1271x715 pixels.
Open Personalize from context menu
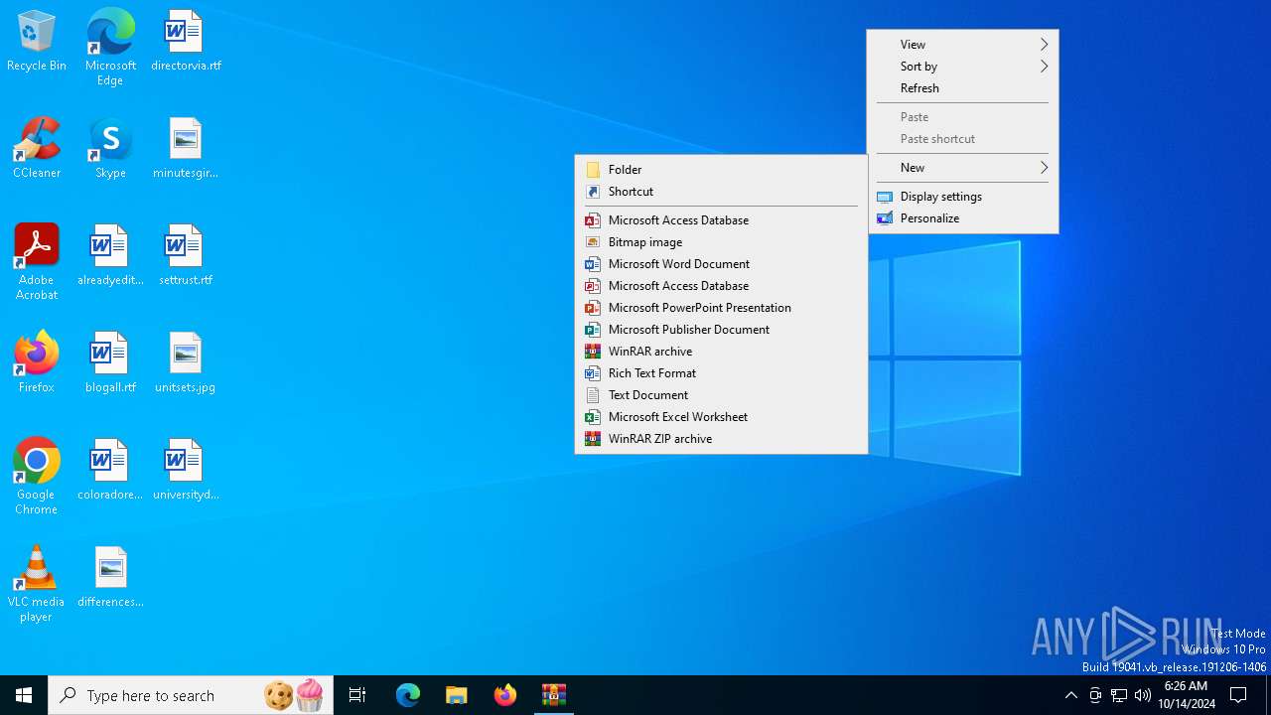click(x=962, y=218)
